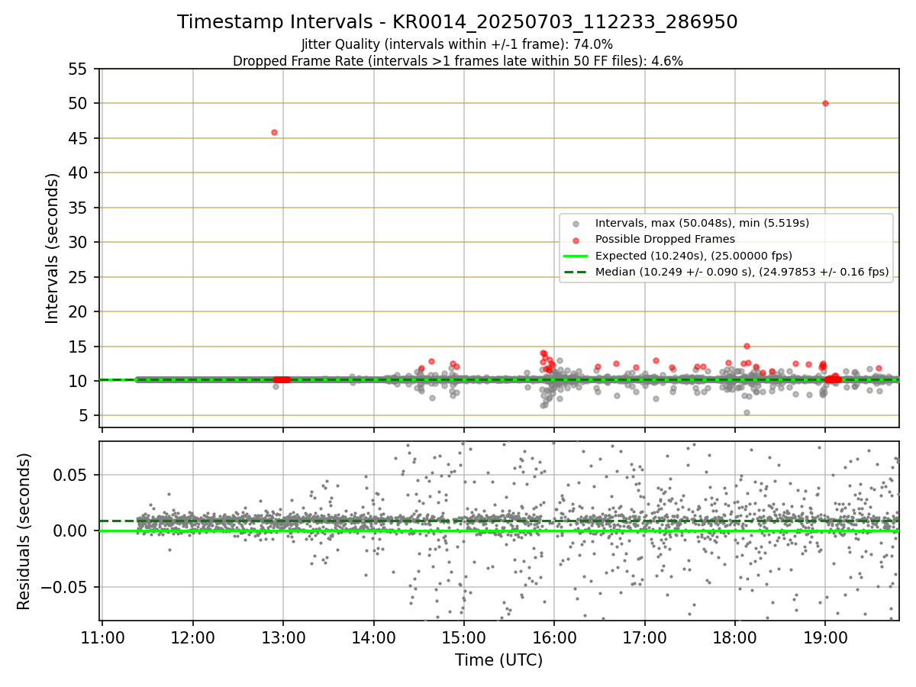Click the '15:00' x-axis tick label
Image resolution: width=916 pixels, height=687 pixels.
(x=463, y=637)
